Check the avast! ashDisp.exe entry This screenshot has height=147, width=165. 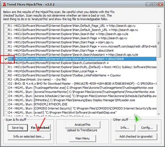(6, 113)
